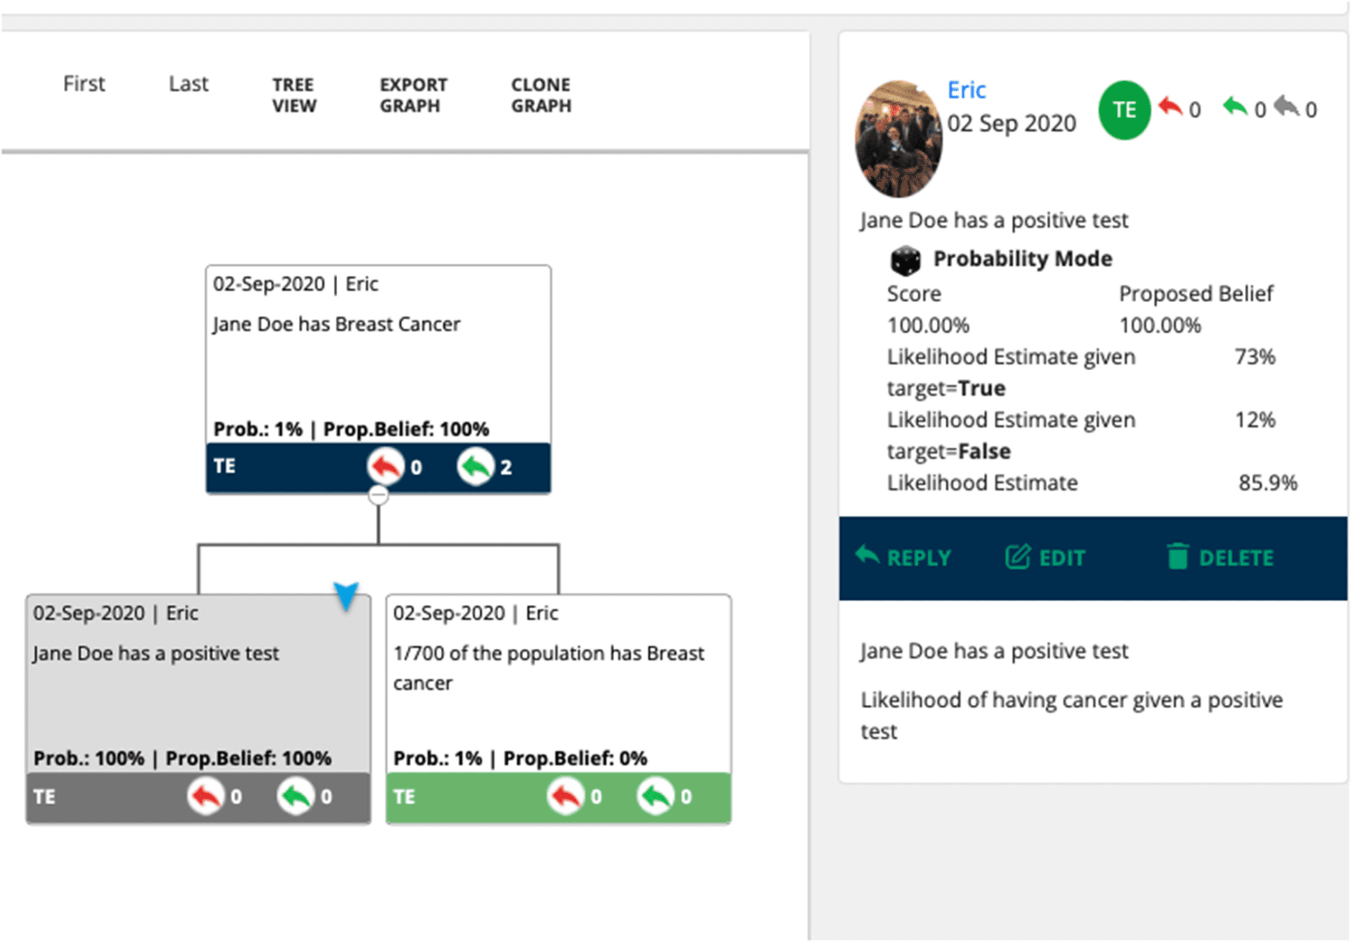The image size is (1351, 942).
Task: Click the Reply button in details panel
Action: (903, 557)
